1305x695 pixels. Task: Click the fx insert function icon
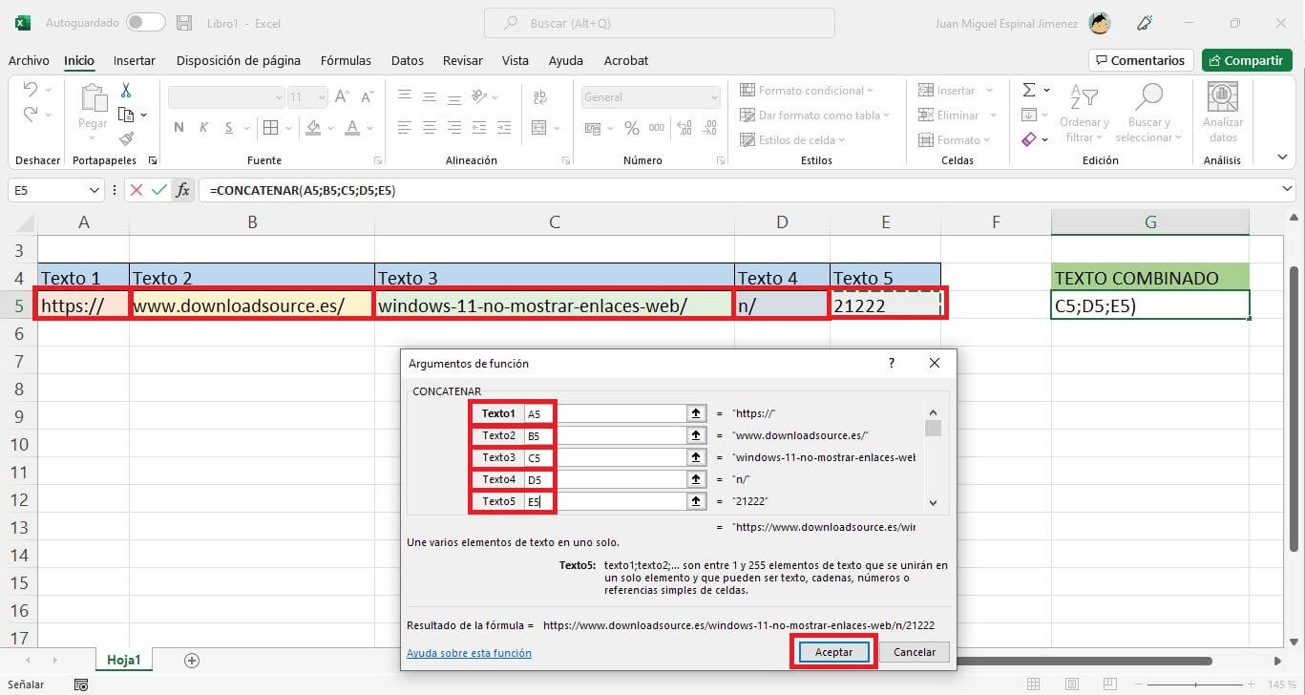[182, 190]
